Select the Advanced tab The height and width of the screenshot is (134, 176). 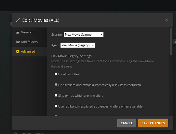pos(29,51)
